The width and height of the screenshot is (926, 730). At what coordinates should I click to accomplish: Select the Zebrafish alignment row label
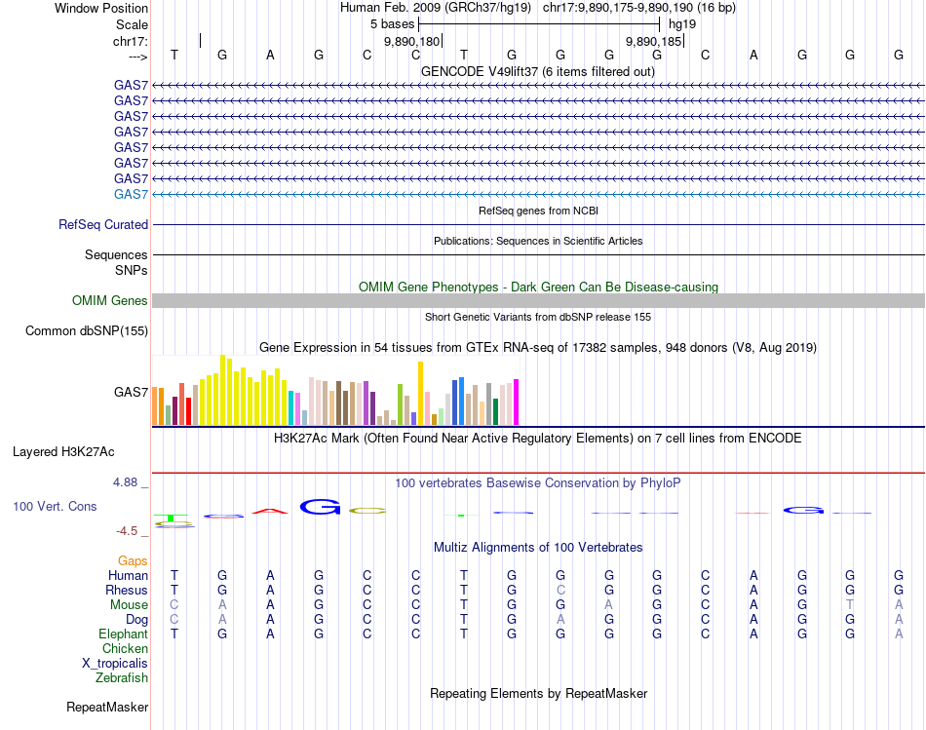(122, 677)
